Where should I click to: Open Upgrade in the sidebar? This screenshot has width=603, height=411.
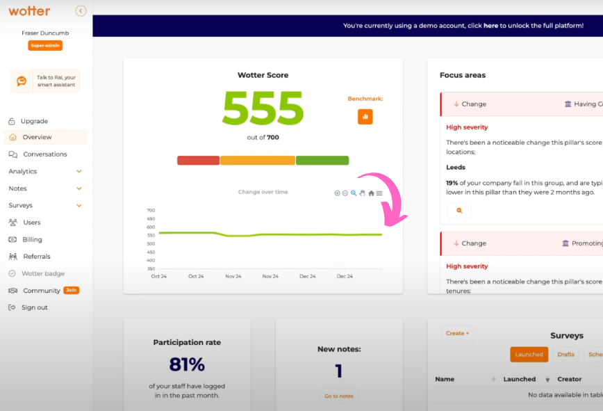pyautogui.click(x=34, y=121)
